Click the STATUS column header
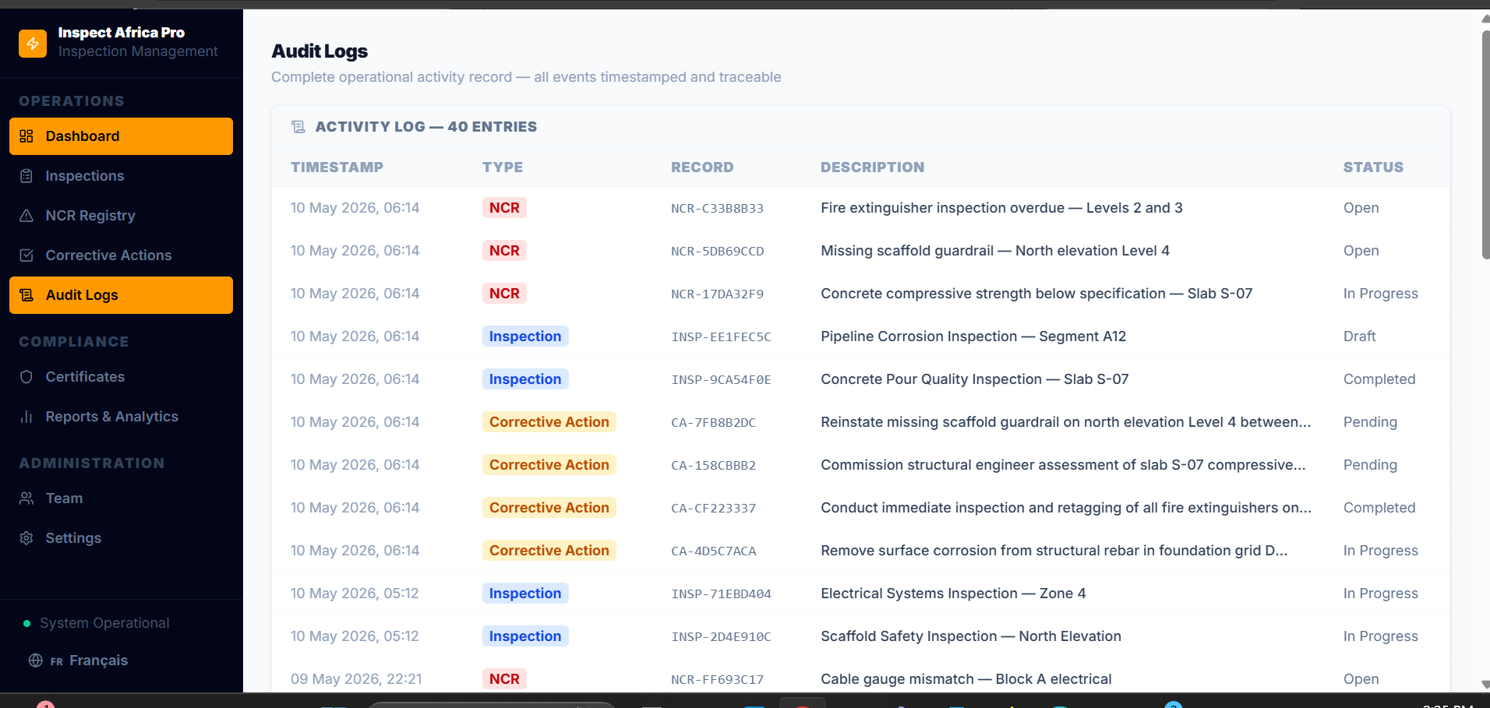The image size is (1490, 708). pos(1373,167)
